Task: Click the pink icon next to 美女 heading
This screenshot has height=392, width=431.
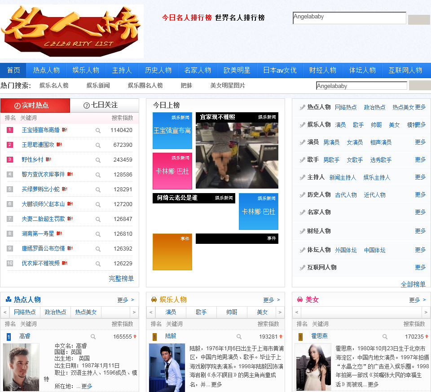Action: [300, 300]
